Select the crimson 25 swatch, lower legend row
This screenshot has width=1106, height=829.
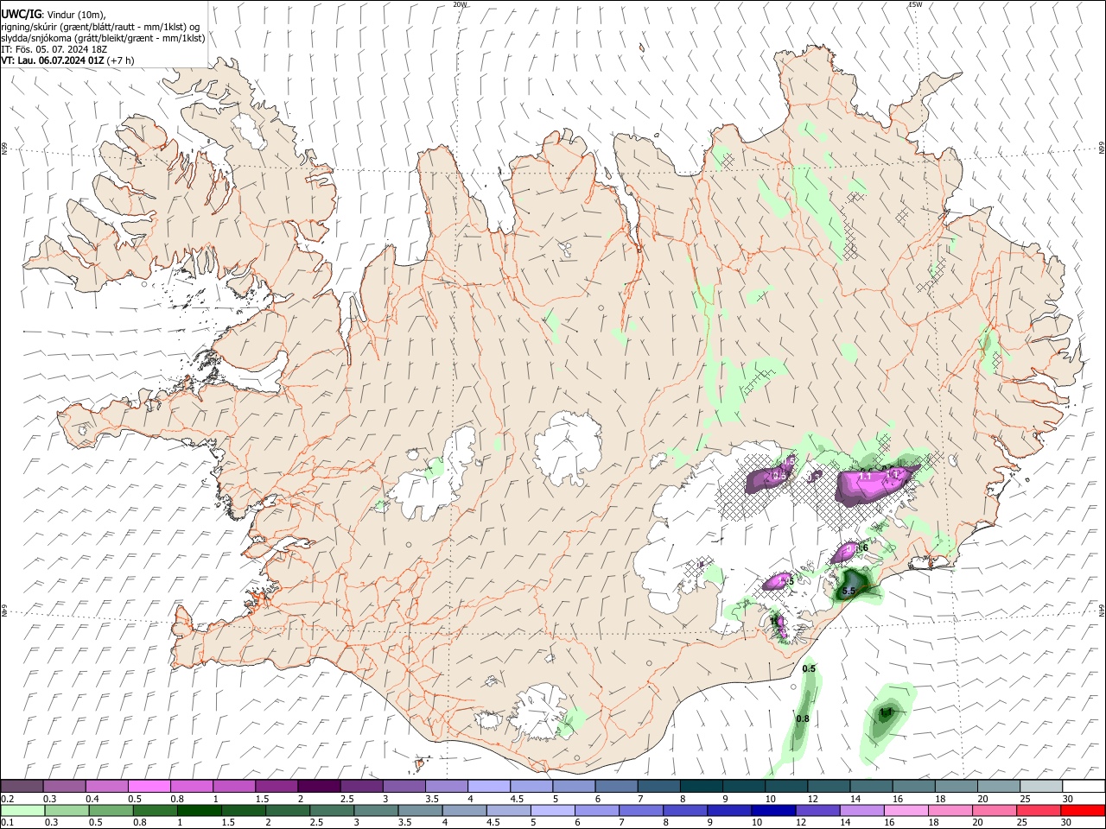pos(1038,811)
